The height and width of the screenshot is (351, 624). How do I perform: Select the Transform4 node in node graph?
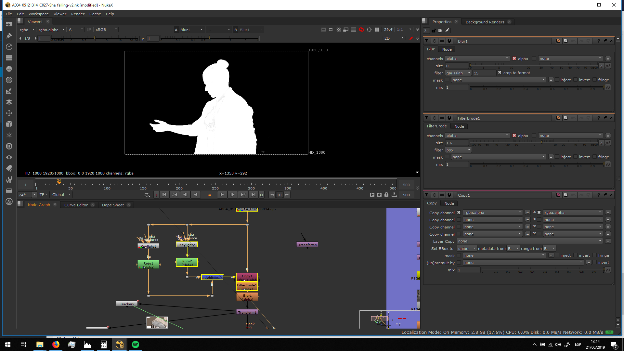307,245
